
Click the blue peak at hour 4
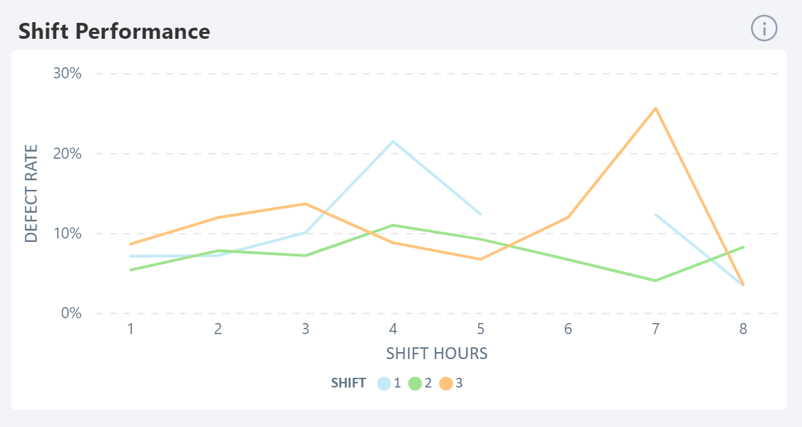point(392,141)
